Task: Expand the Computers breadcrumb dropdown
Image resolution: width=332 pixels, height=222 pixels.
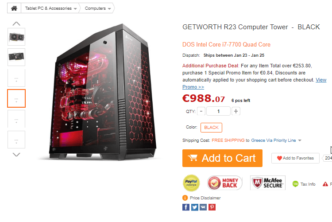Action: (98, 8)
